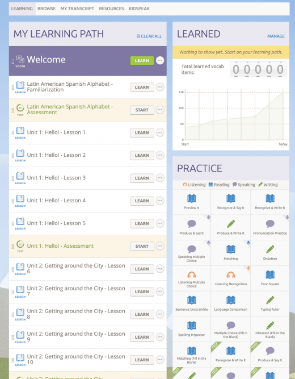Toggle the Listening practice filter
This screenshot has width=295, height=379.
coord(194,185)
